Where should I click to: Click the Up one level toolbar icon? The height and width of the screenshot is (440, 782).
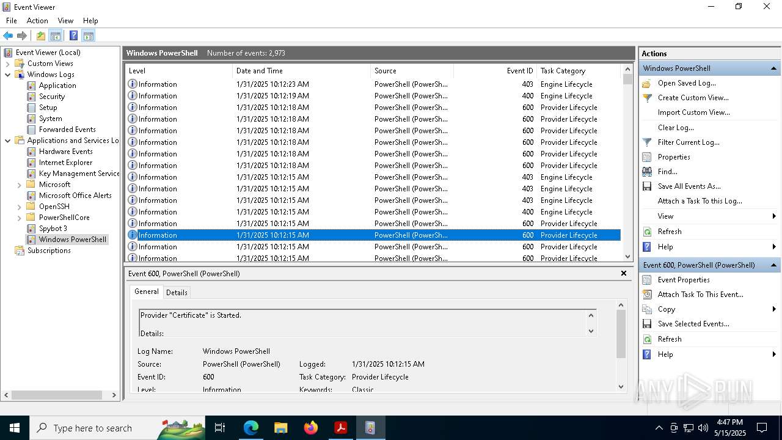point(41,35)
